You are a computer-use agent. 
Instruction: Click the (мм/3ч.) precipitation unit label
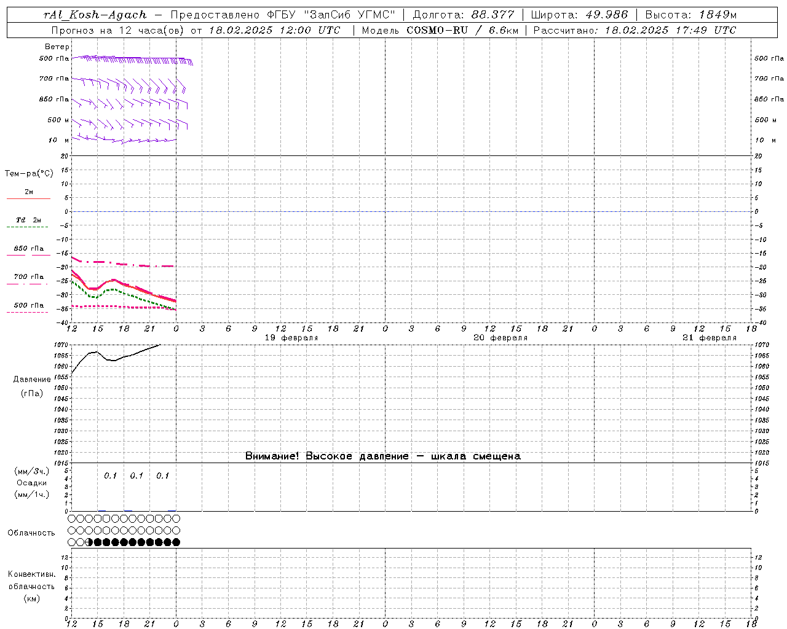[x=32, y=471]
